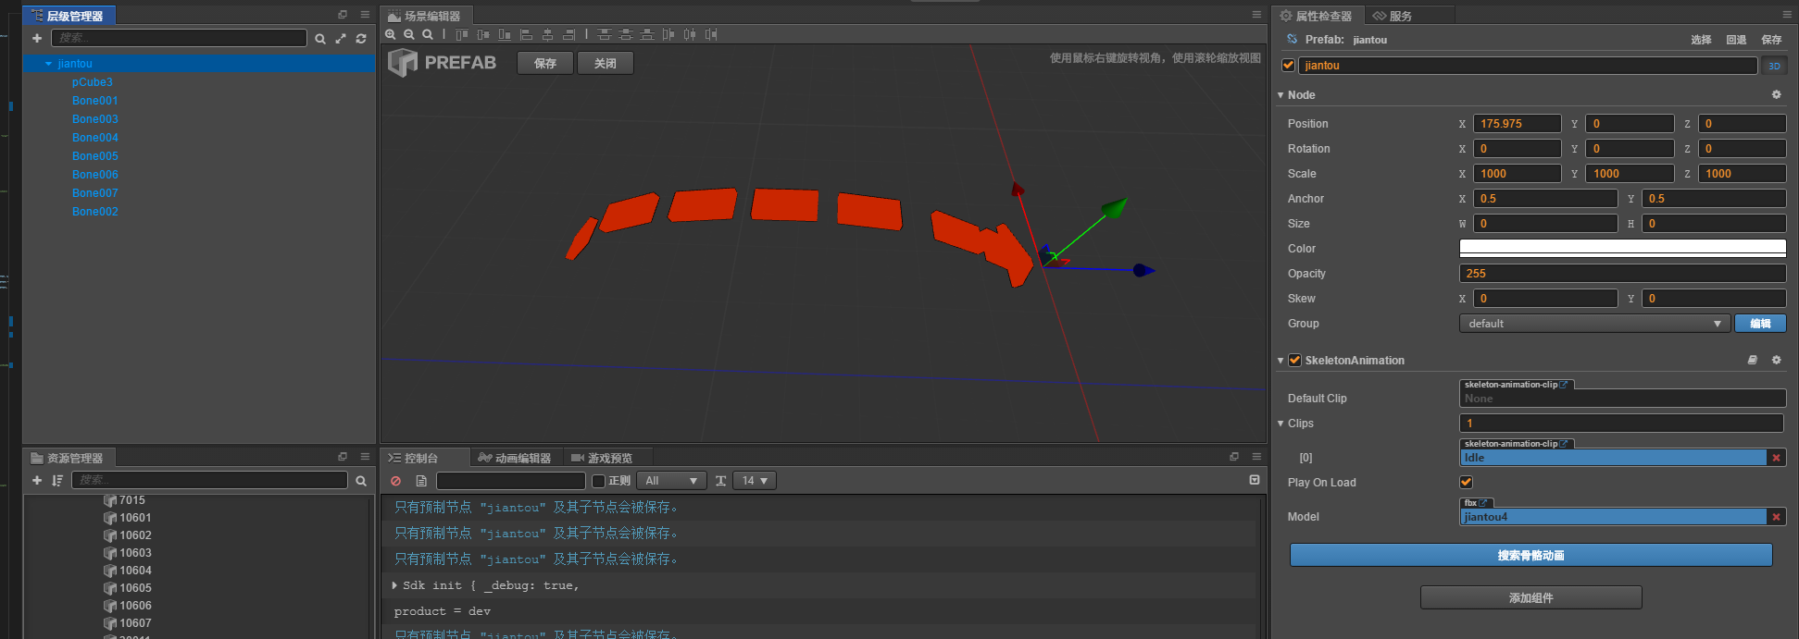Remove the Idle clip with red X
1799x639 pixels.
1776,458
